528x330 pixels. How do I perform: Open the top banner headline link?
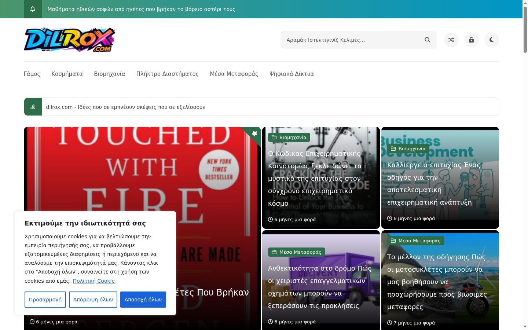pyautogui.click(x=142, y=9)
